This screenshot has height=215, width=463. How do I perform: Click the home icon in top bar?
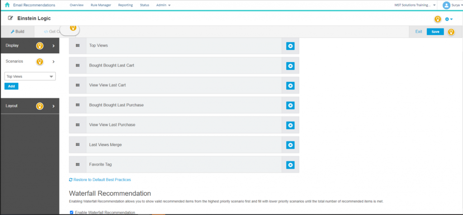pos(7,5)
